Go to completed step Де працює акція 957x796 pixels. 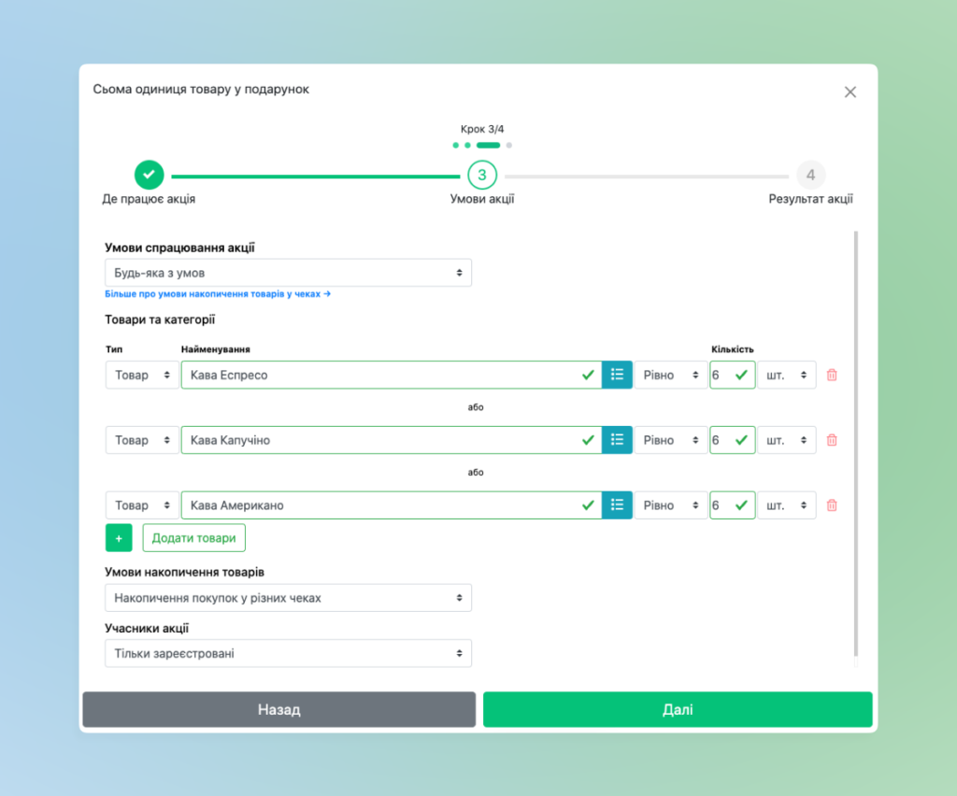click(149, 175)
